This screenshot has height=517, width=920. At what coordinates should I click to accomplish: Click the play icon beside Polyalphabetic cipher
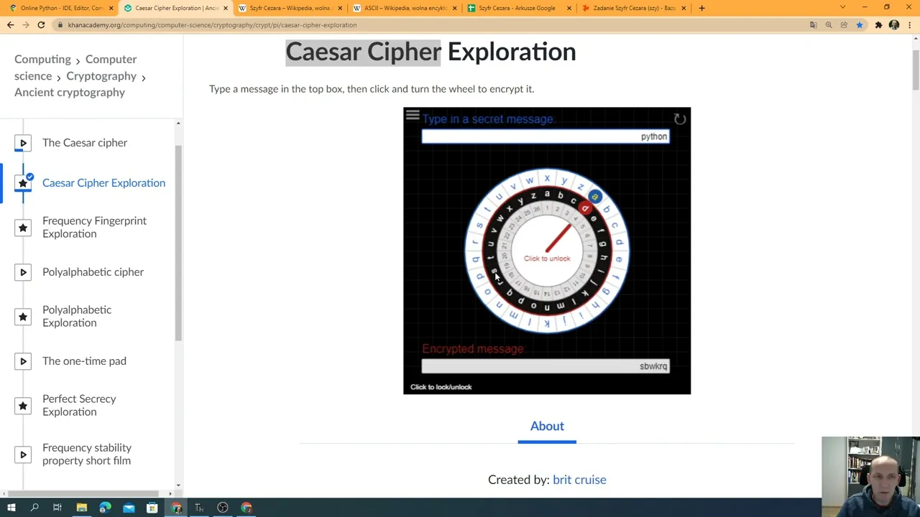(x=23, y=272)
